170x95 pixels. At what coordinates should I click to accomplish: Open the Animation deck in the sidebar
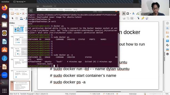(x=167, y=37)
